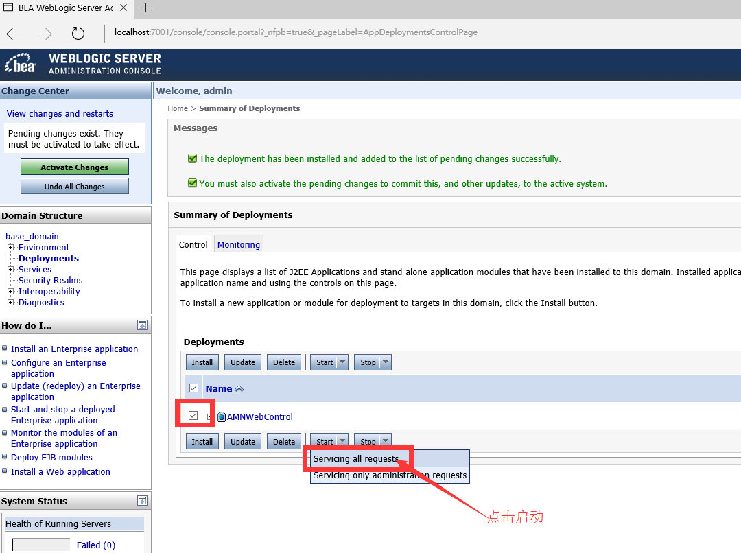
Task: Open Update (redeploy) an Enterprise application link
Action: (75, 391)
